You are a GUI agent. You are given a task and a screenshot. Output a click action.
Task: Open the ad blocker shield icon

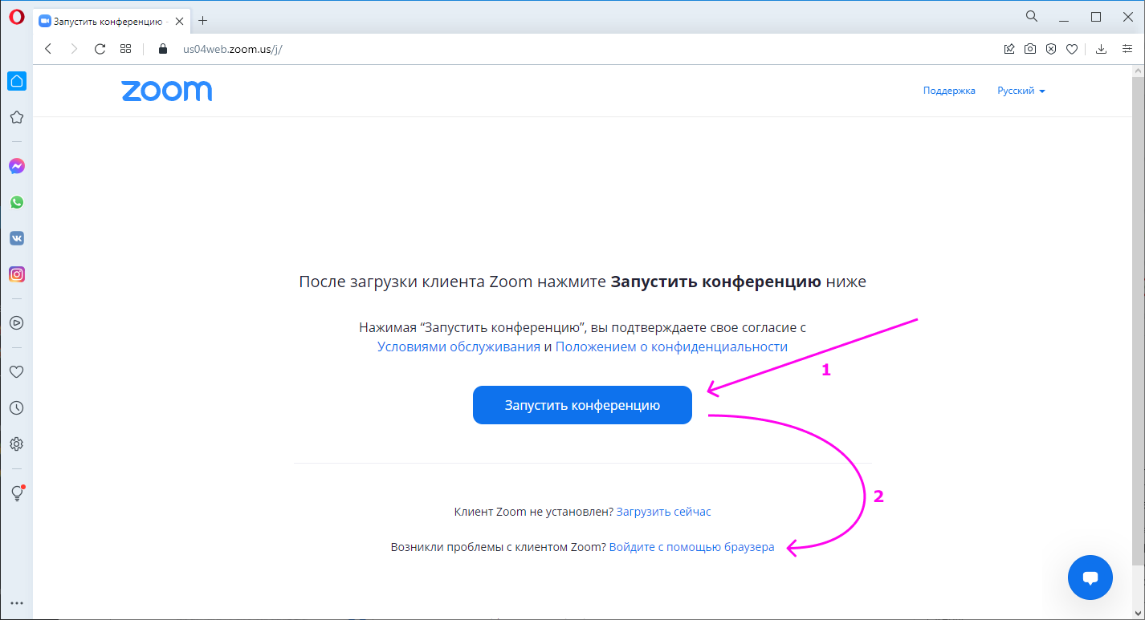(1051, 49)
